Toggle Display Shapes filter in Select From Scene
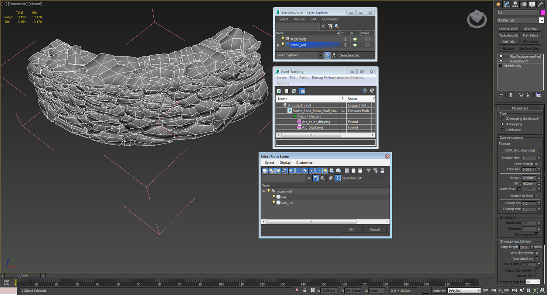The height and width of the screenshot is (295, 547). coord(271,170)
